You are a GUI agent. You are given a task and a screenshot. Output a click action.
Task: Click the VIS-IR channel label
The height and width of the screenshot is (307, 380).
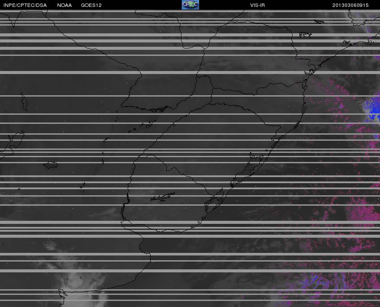click(258, 5)
